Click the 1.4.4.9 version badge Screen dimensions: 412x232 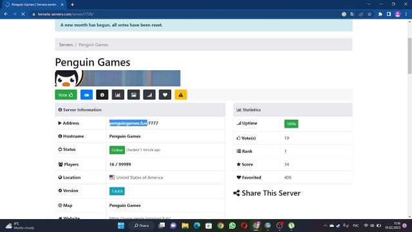(117, 191)
